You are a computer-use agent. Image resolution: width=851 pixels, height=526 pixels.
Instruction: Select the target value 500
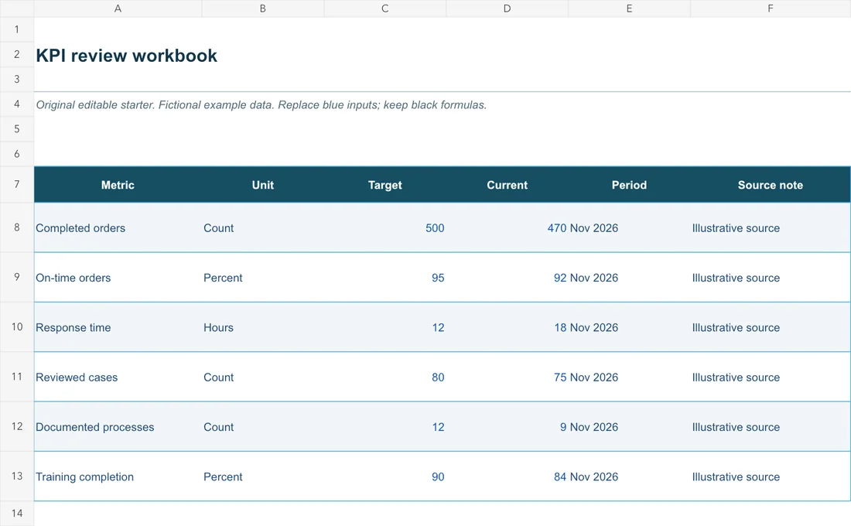click(x=384, y=228)
